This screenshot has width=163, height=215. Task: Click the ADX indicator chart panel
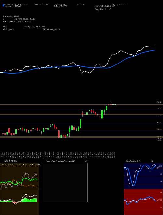tap(20, 176)
